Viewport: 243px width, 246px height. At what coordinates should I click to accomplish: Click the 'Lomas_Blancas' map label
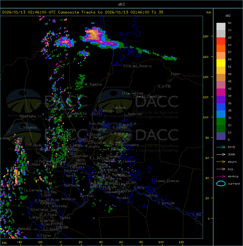168,181
